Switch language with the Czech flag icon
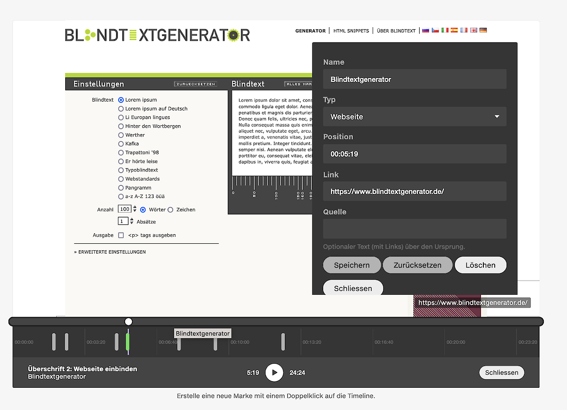This screenshot has width=567, height=410. point(435,30)
